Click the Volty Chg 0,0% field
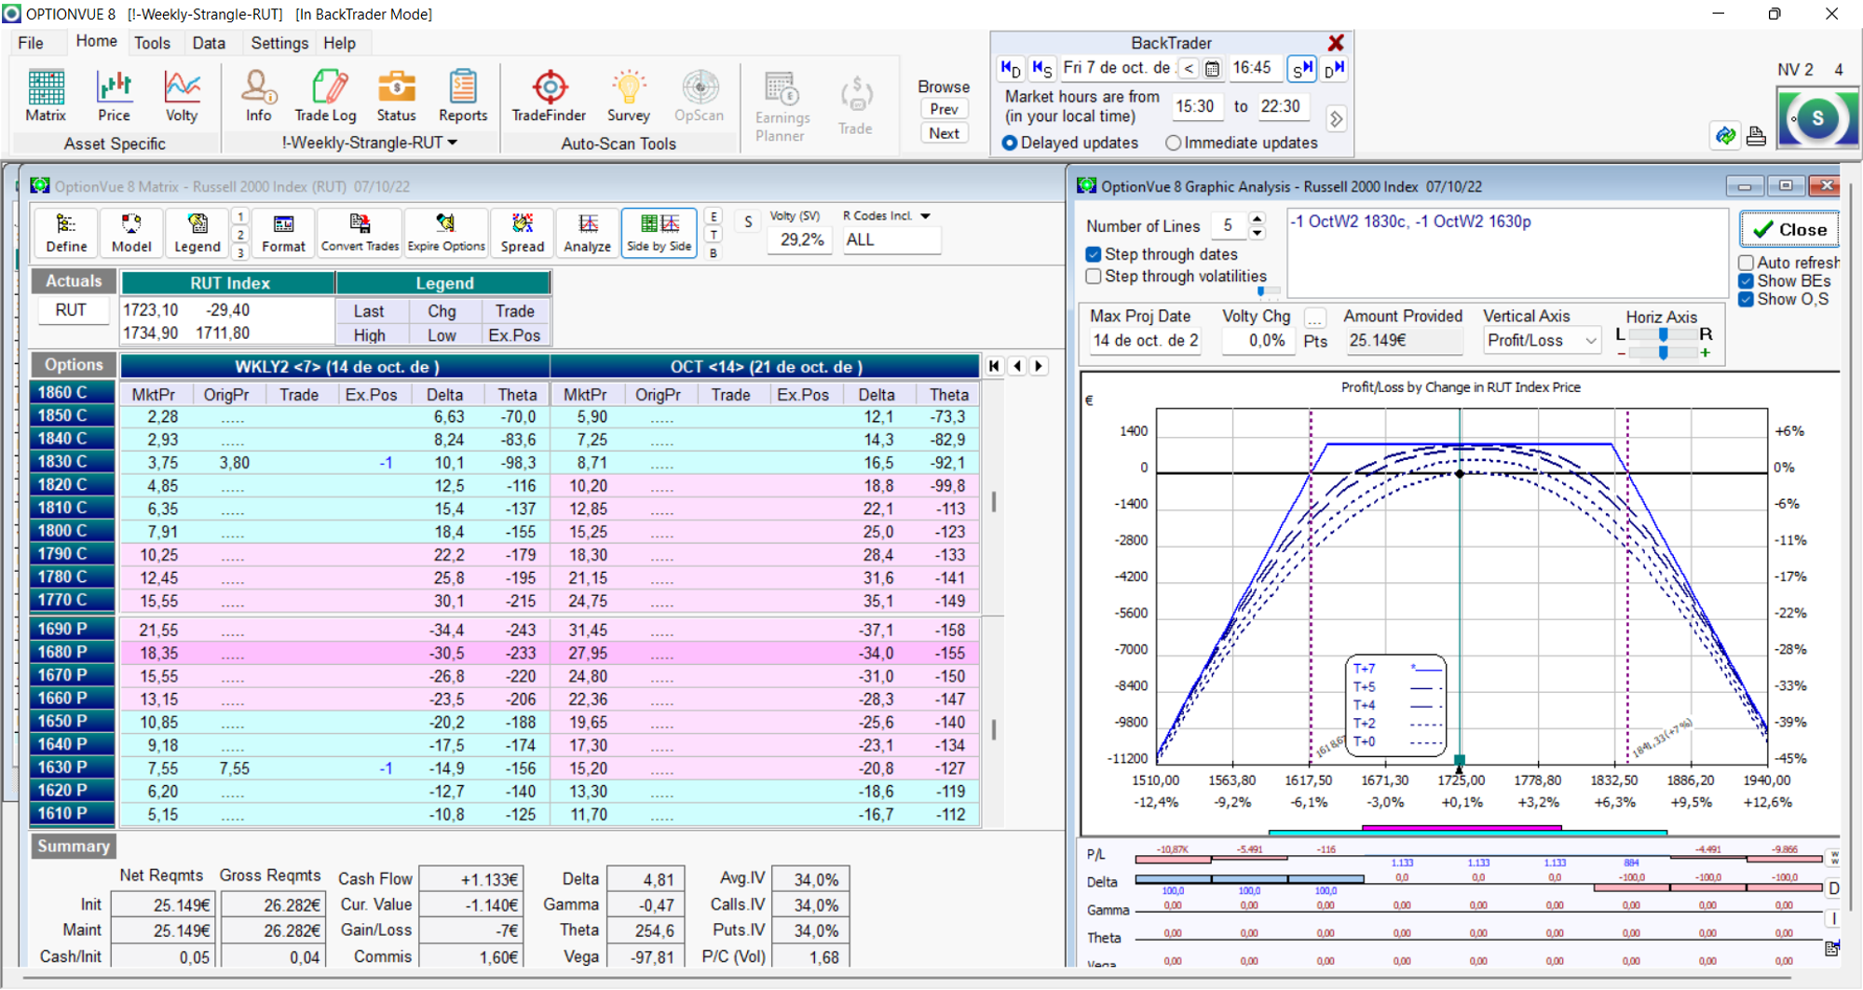This screenshot has height=990, width=1863. coord(1260,341)
